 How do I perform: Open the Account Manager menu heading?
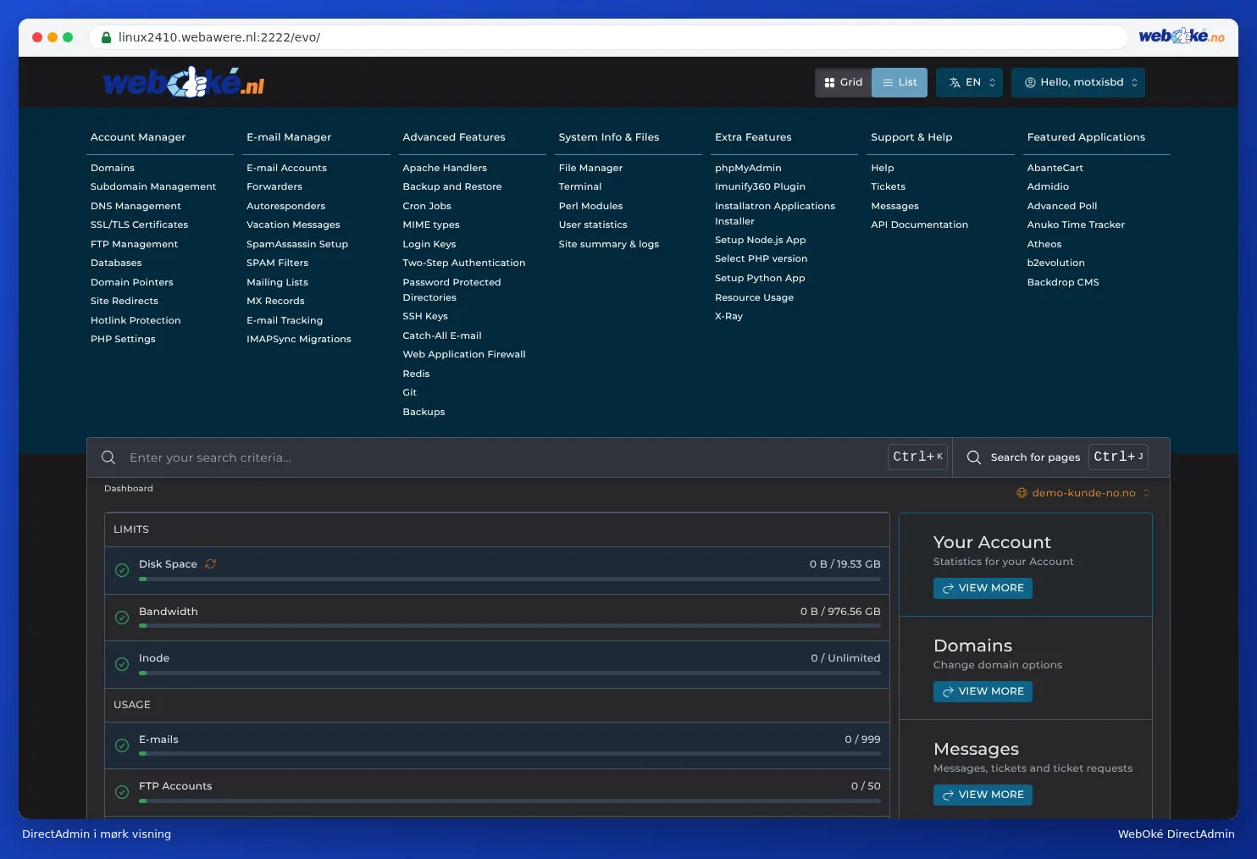(x=138, y=137)
